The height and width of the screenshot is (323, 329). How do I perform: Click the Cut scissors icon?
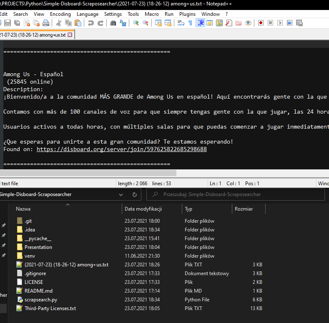pyautogui.click(x=59, y=23)
